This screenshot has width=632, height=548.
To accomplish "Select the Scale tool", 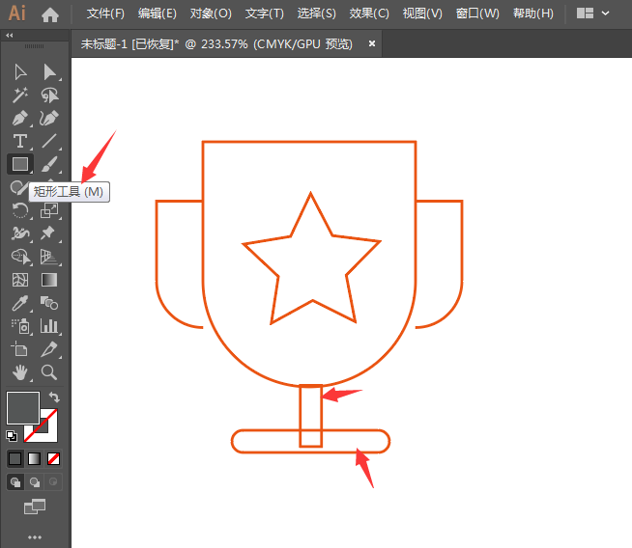I will [49, 210].
